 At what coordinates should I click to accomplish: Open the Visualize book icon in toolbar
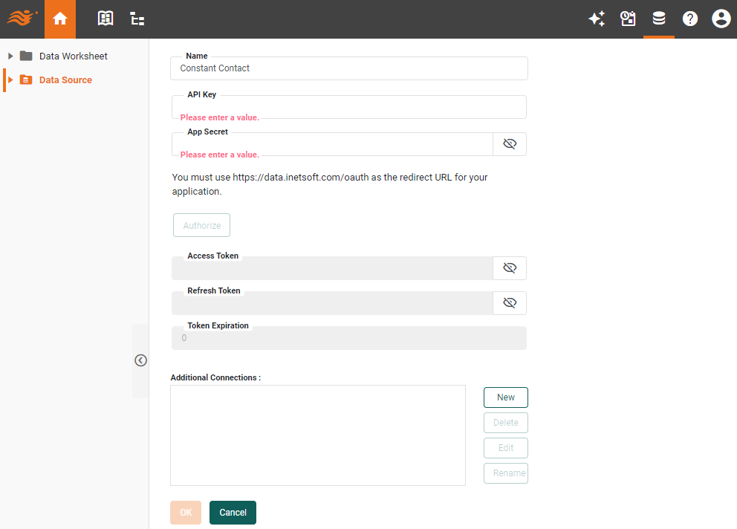tap(105, 19)
